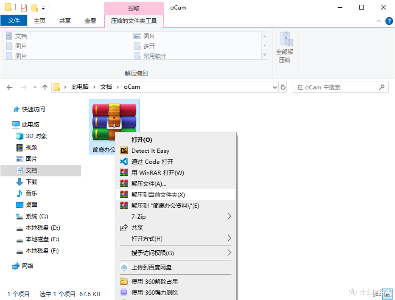
Task: Click the help question mark icon
Action: pos(389,21)
